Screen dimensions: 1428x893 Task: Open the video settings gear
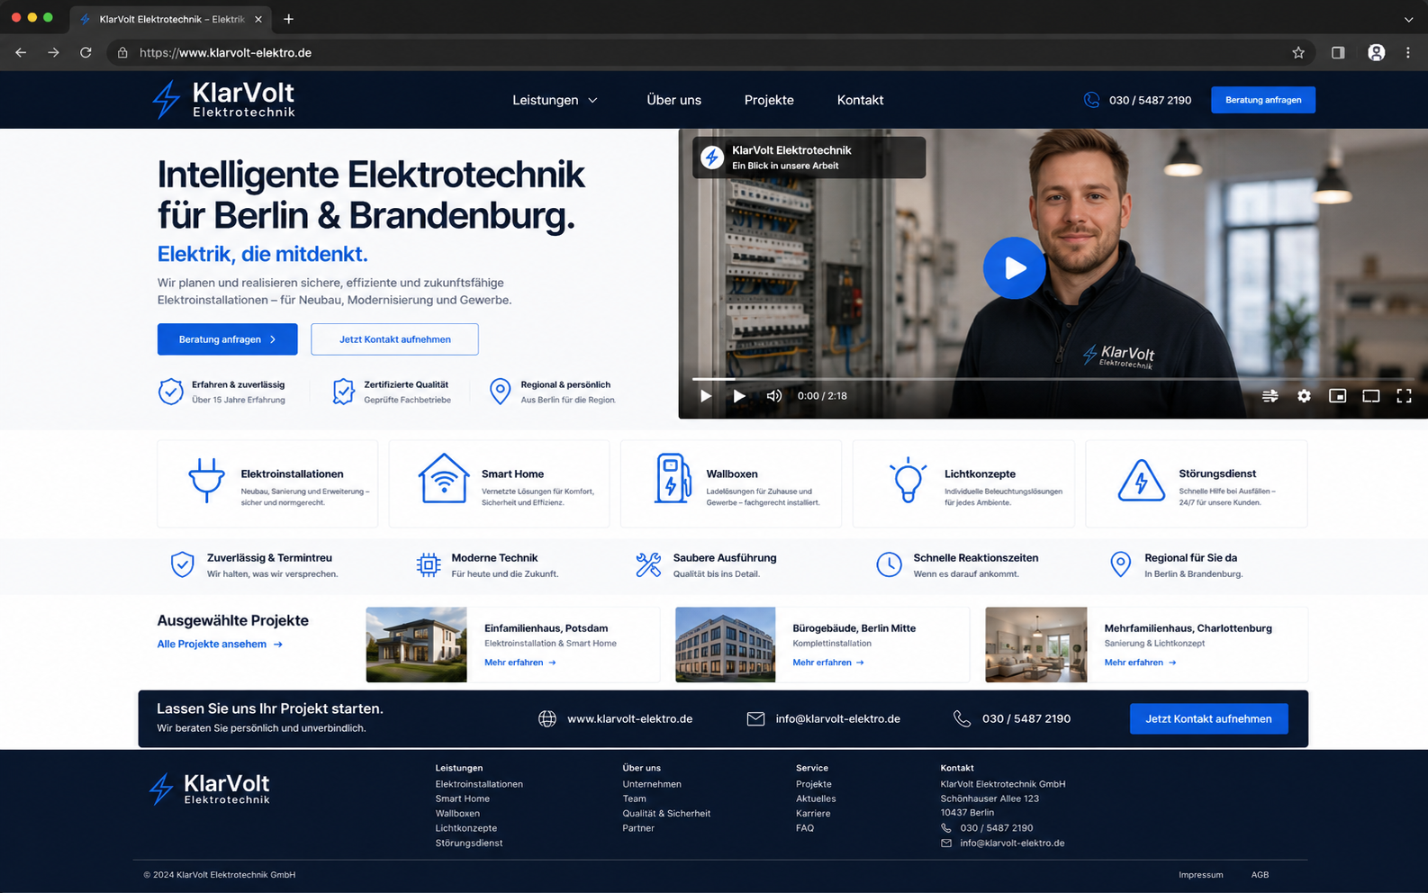pos(1304,396)
